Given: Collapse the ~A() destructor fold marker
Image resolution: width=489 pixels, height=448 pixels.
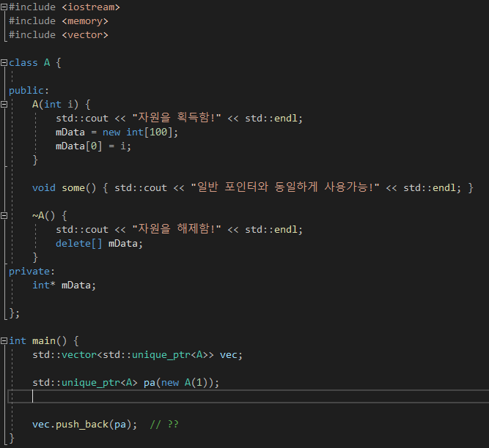Looking at the screenshot, I should [x=4, y=216].
